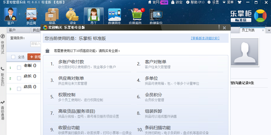271x135 pixels.
Task: Click the search condition input field
Action: [x=36, y=44]
